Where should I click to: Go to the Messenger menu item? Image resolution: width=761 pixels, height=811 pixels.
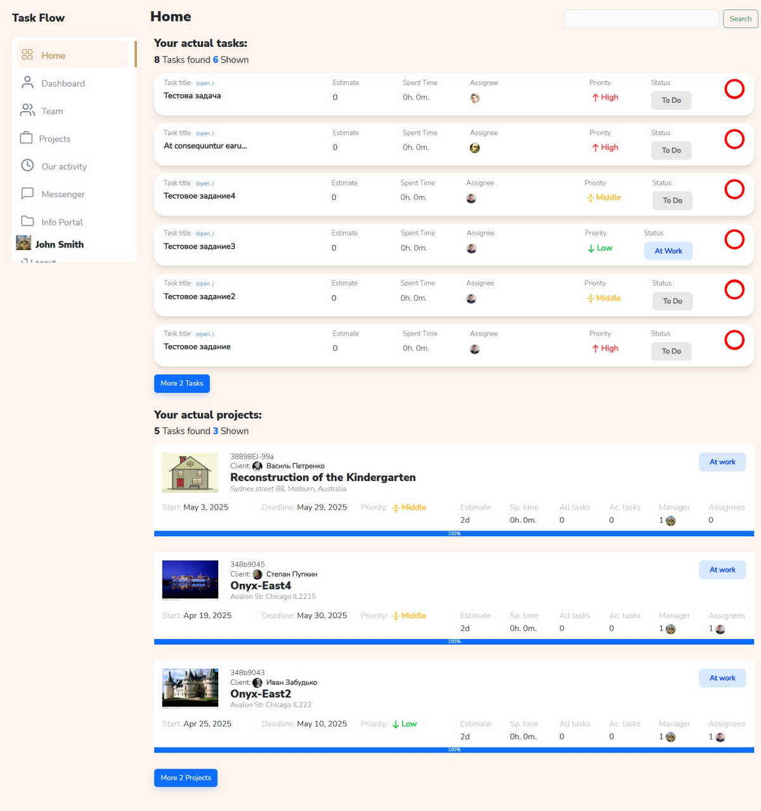pos(63,194)
